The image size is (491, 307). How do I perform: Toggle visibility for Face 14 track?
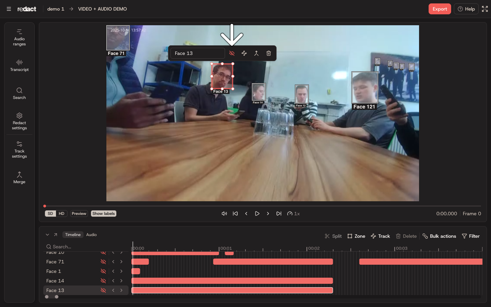point(103,281)
